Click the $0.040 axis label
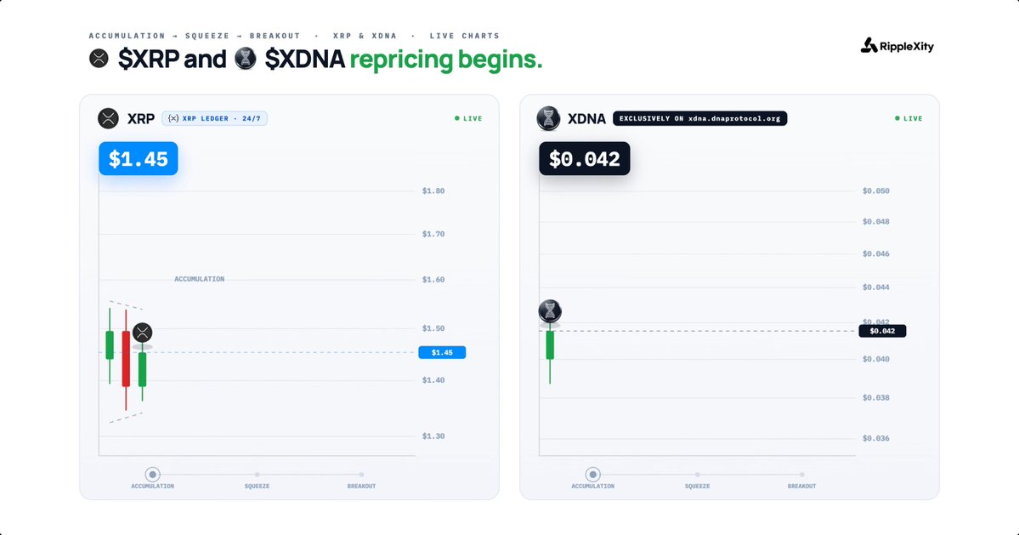 (876, 359)
